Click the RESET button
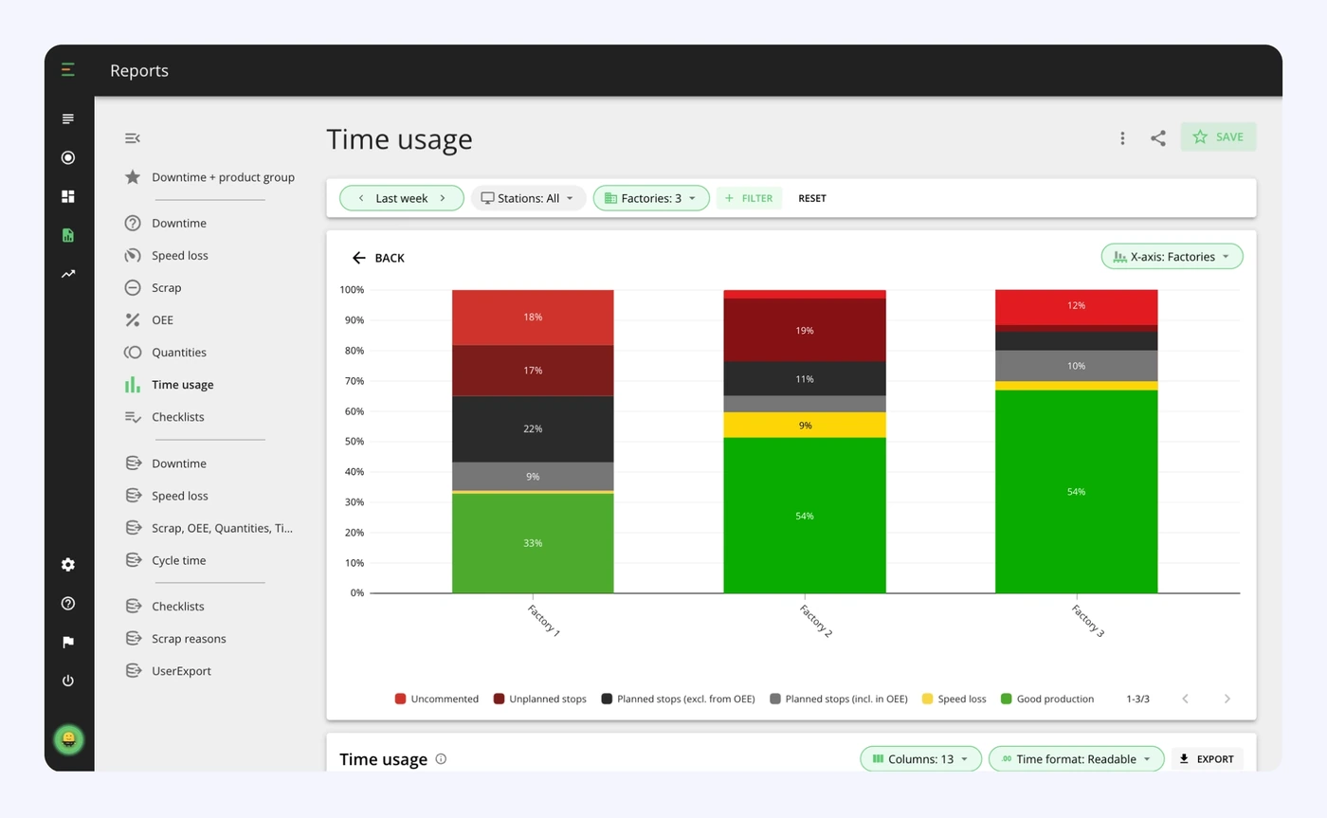 click(x=812, y=198)
